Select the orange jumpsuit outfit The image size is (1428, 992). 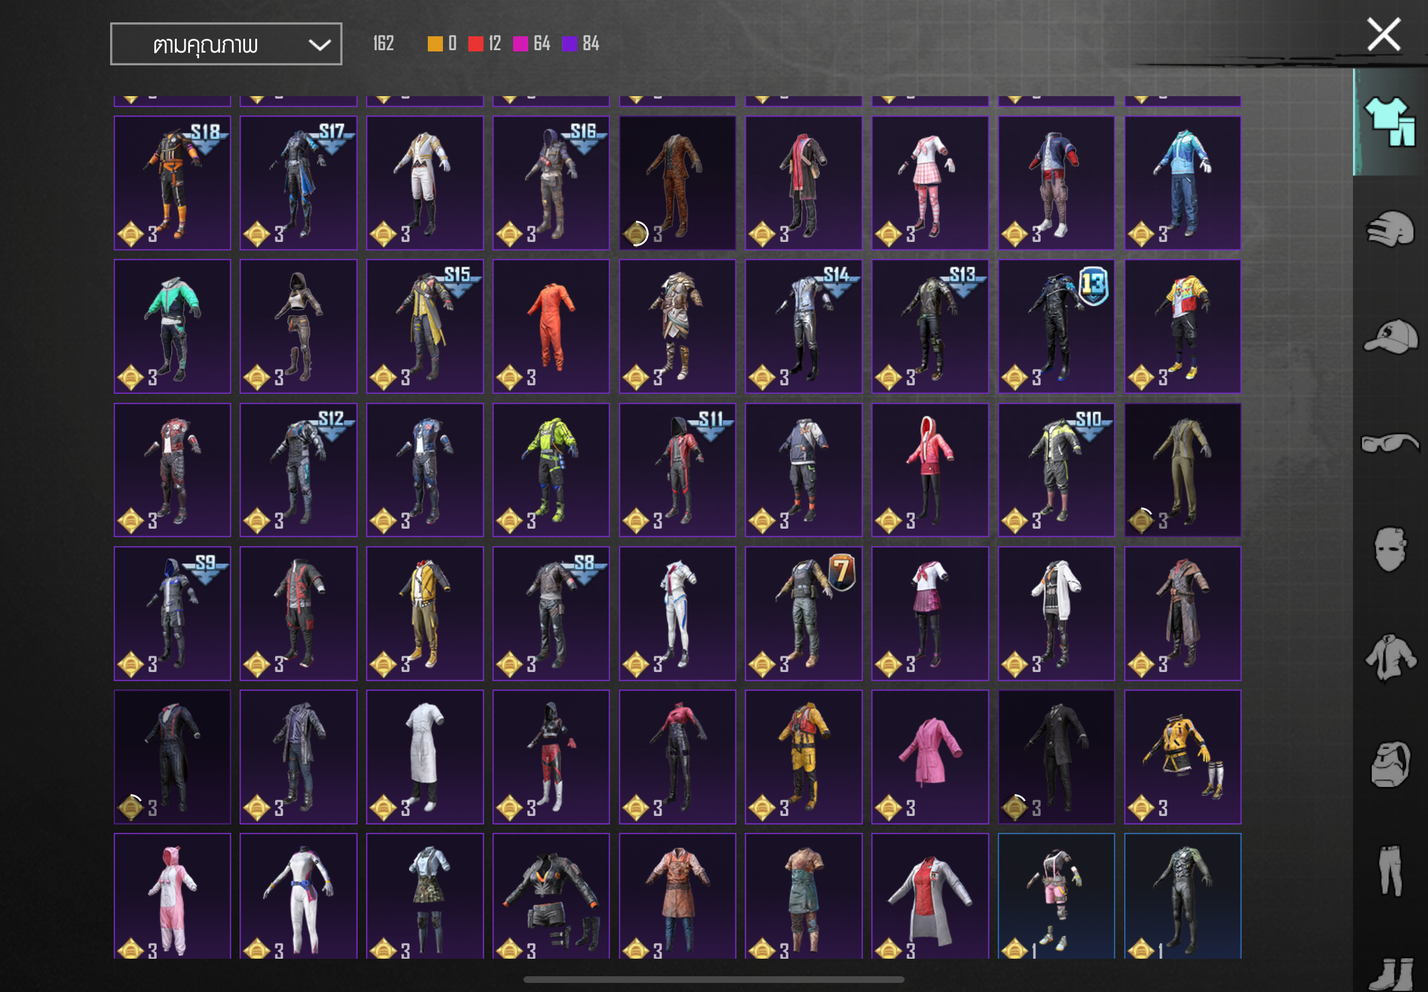[551, 326]
